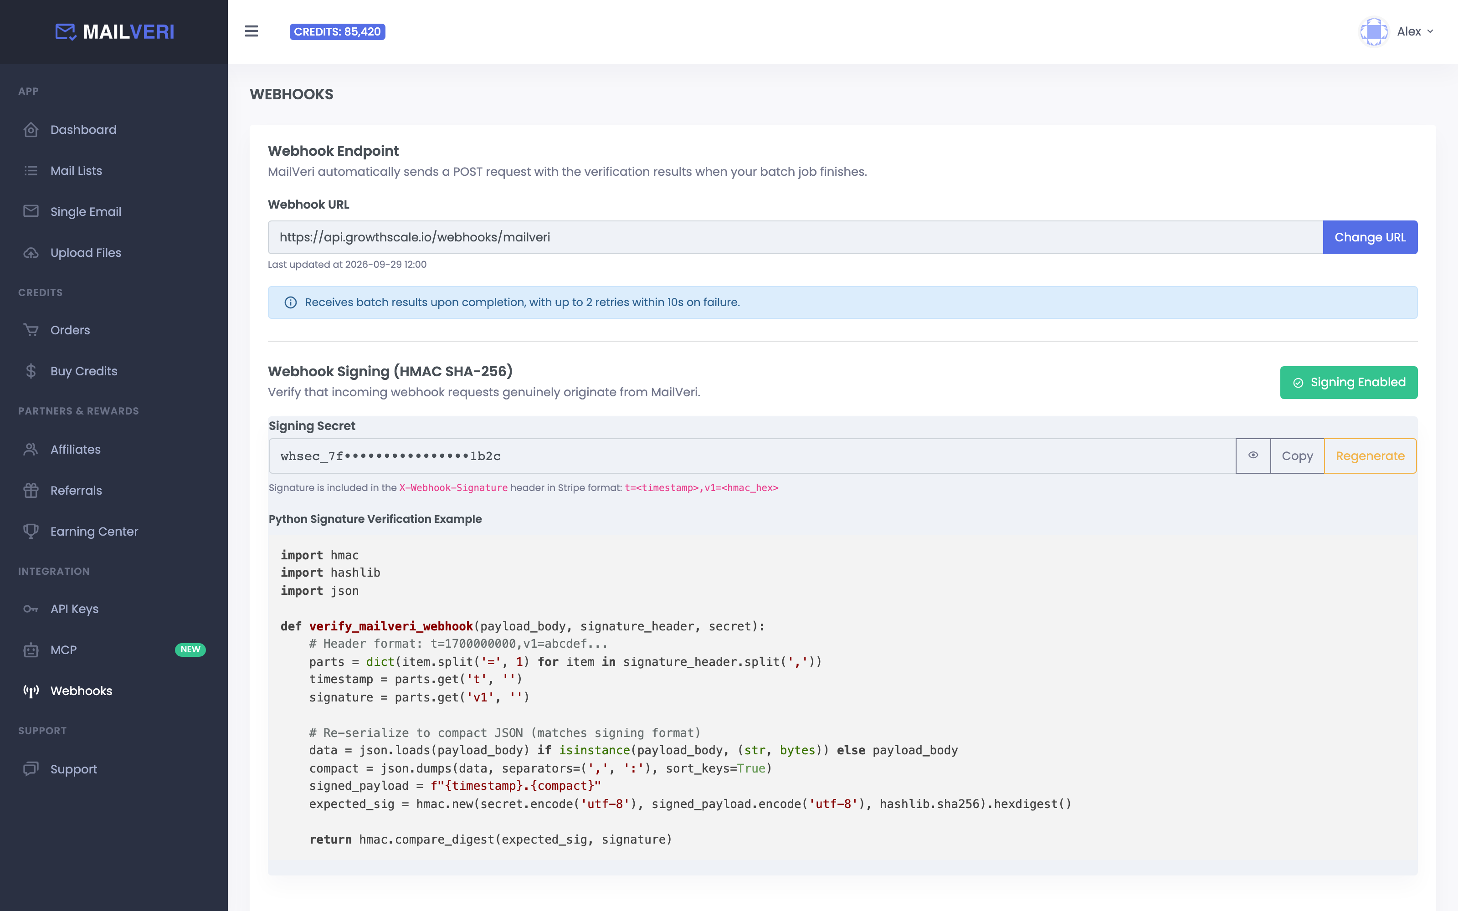Viewport: 1458px width, 911px height.
Task: Click the API Keys key icon
Action: point(31,609)
